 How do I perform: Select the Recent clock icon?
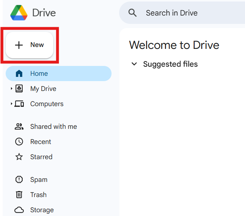pyautogui.click(x=19, y=142)
